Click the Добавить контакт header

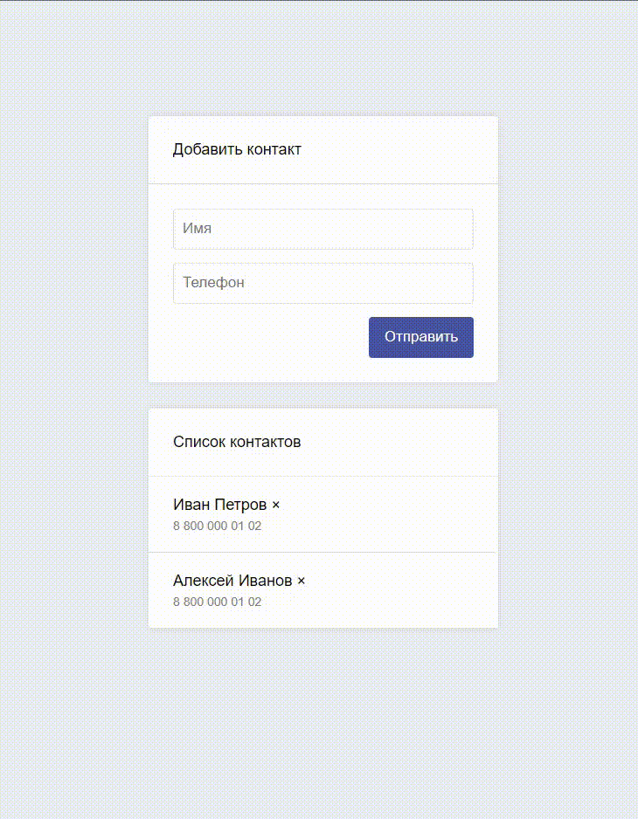pyautogui.click(x=237, y=149)
